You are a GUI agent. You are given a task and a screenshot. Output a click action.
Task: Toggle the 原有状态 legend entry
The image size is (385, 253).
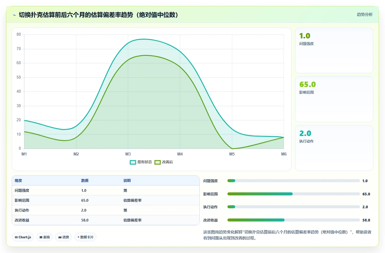(141, 162)
